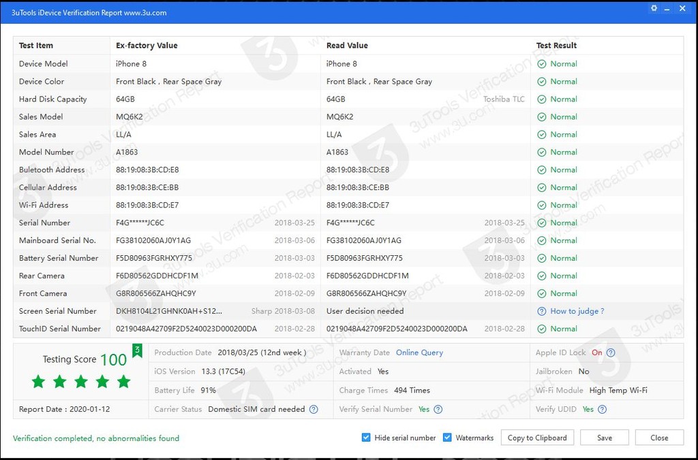Click Normal check icon for Battery Serial Number
The width and height of the screenshot is (698, 460).
click(x=542, y=258)
